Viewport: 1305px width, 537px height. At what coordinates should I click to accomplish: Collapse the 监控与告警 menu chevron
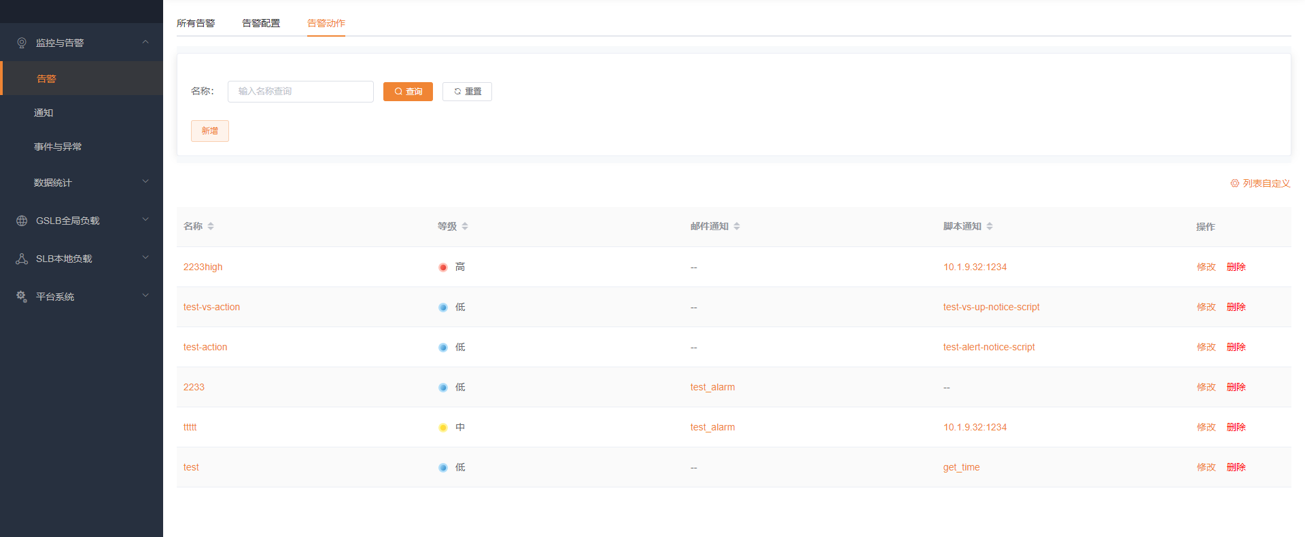click(145, 42)
